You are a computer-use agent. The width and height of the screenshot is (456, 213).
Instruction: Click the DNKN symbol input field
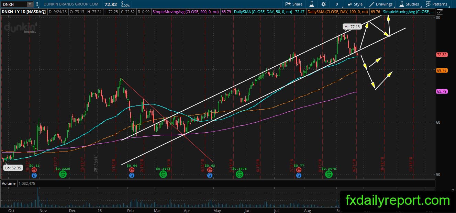pos(14,4)
